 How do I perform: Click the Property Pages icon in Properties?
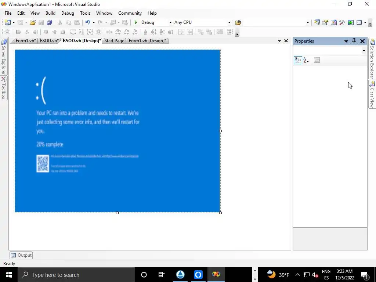click(x=317, y=60)
